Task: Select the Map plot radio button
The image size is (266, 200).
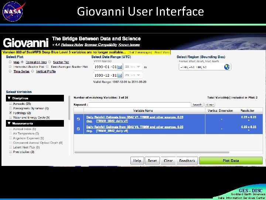Action: tap(10, 62)
